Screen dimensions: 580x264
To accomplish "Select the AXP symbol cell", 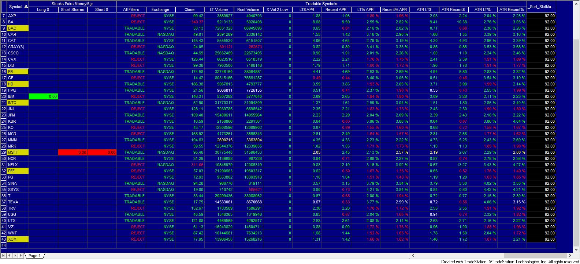I will tap(18, 16).
